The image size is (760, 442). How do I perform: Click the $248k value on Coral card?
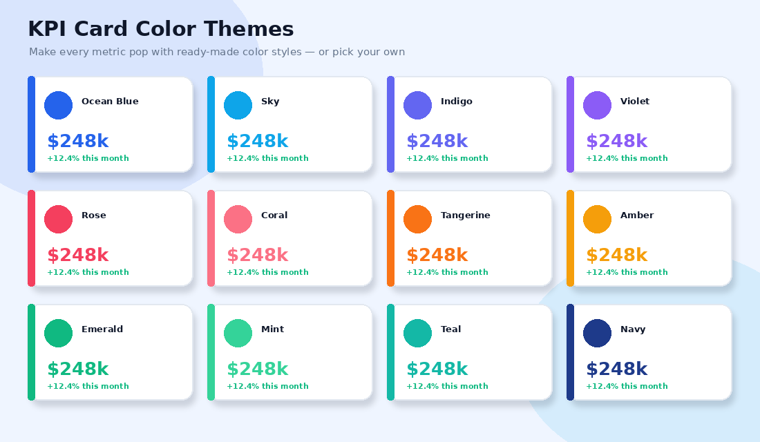[258, 255]
